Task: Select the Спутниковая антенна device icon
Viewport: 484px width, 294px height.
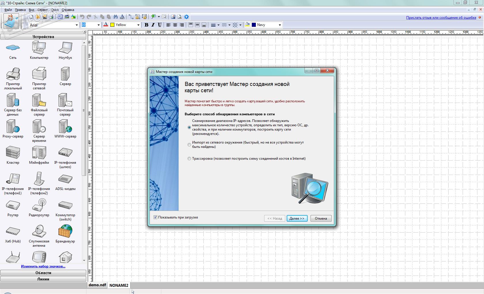Action: coord(39,231)
